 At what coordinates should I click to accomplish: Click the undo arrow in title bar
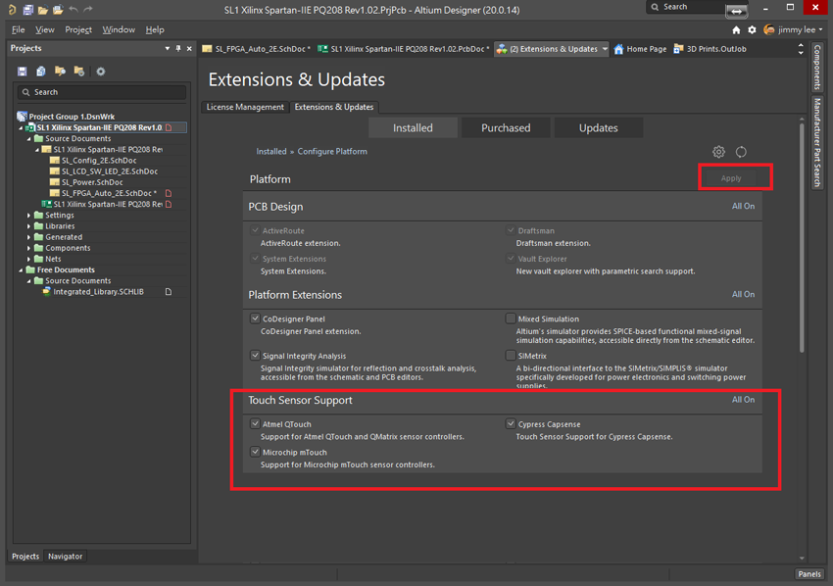(x=73, y=9)
